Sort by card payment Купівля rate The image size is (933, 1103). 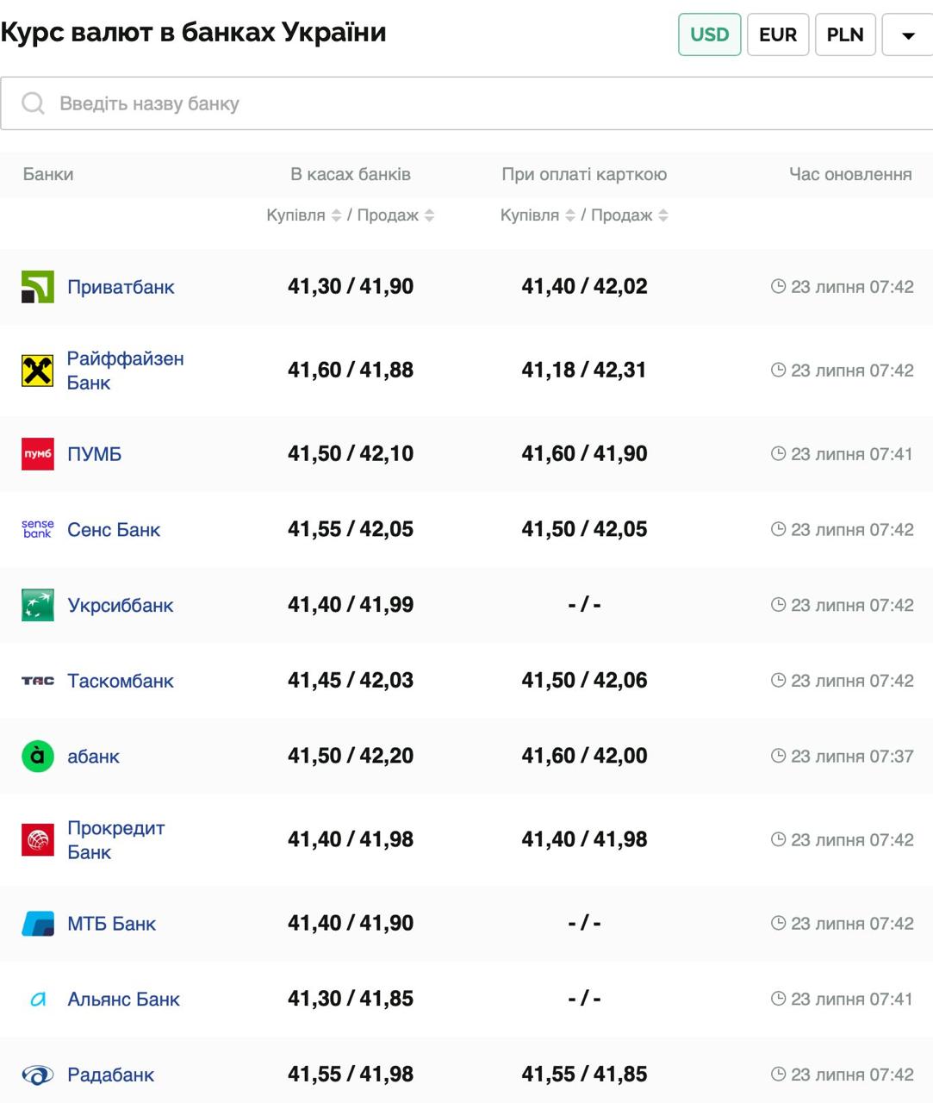tap(569, 215)
